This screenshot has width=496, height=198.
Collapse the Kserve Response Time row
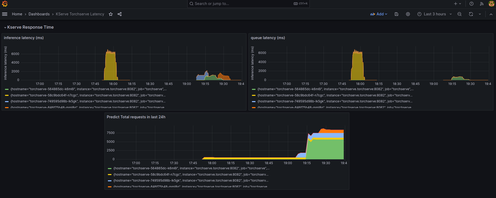[5, 27]
